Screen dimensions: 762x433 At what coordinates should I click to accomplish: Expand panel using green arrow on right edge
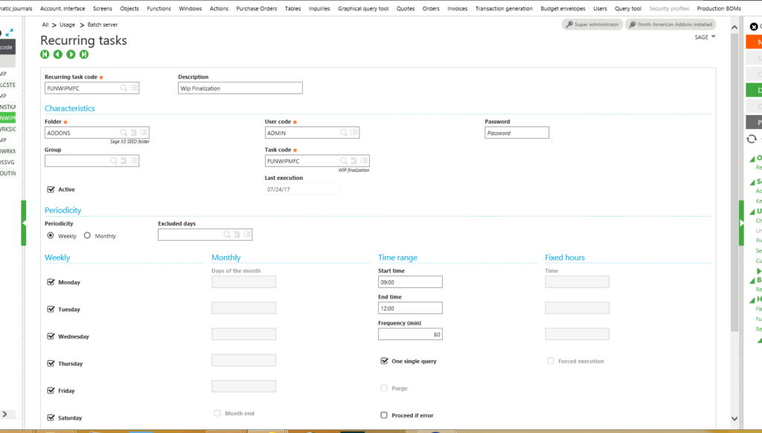coord(741,223)
